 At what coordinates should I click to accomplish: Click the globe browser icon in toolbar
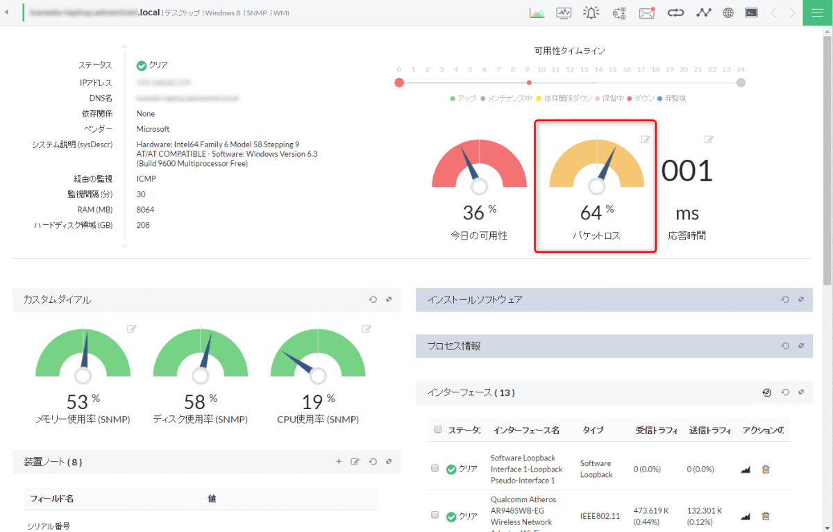[x=728, y=13]
